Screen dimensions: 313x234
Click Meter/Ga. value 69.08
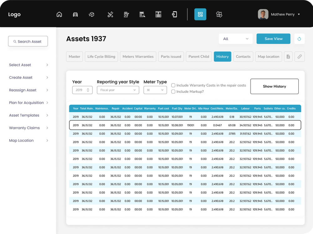click(232, 125)
